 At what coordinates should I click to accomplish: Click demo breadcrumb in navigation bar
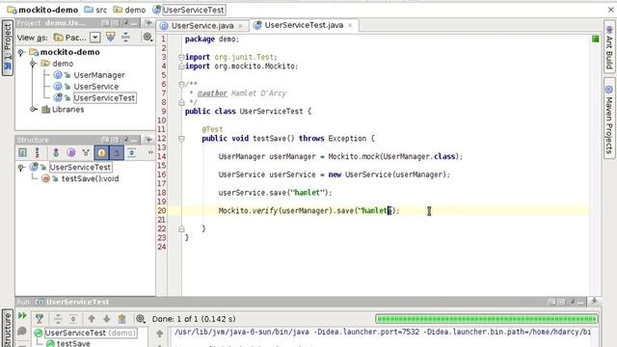[129, 10]
